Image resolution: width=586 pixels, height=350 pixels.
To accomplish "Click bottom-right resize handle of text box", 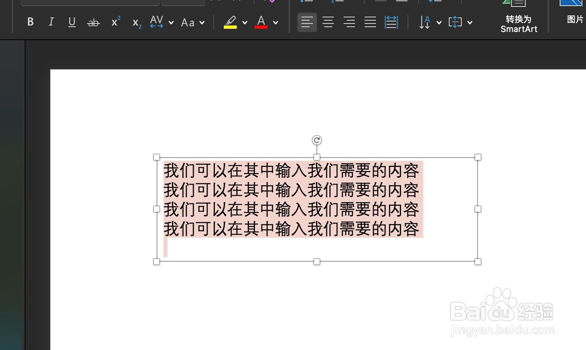I will [x=478, y=262].
